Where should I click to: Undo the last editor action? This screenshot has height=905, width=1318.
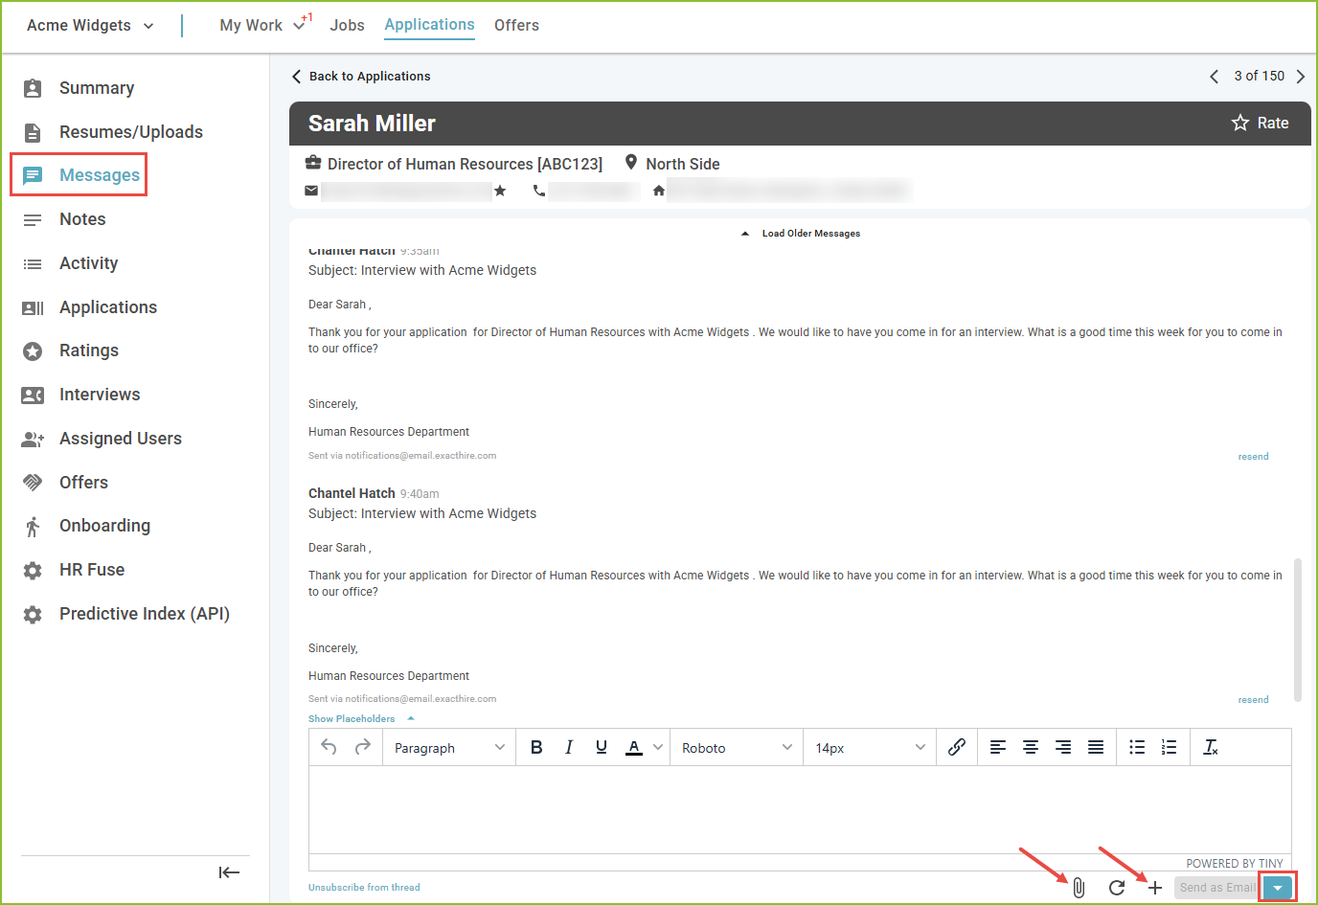tap(329, 747)
